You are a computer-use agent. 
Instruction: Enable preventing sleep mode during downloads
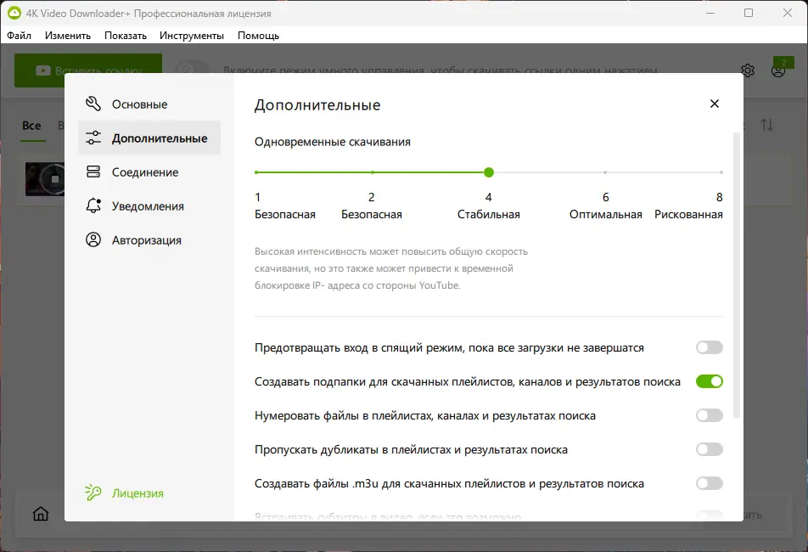coord(709,347)
